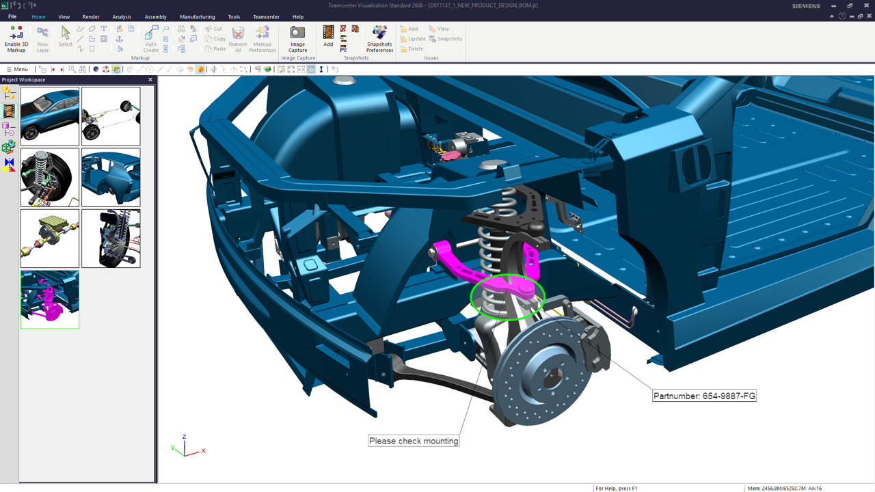Click the fit all view icon in toolbar

pyautogui.click(x=291, y=69)
